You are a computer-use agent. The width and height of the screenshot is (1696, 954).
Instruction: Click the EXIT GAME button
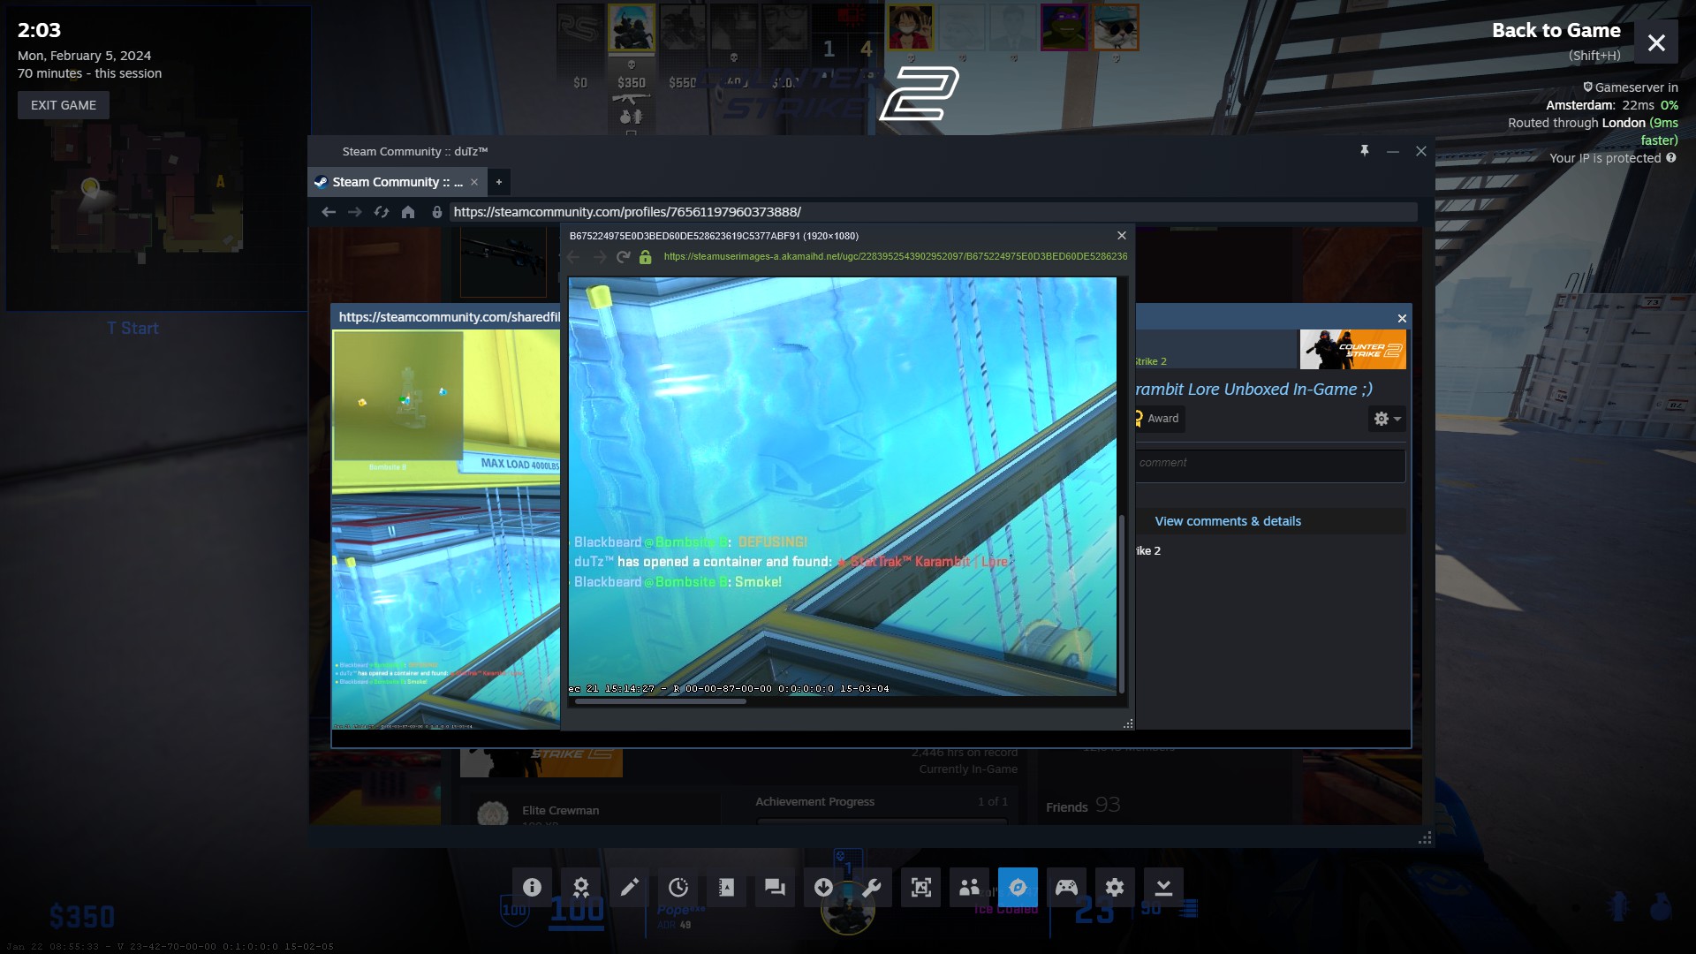tap(64, 105)
